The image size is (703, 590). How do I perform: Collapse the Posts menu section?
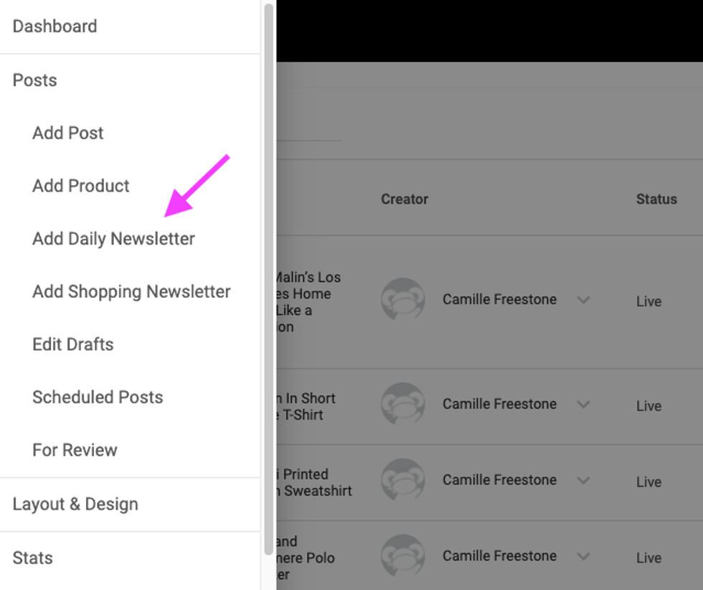pyautogui.click(x=34, y=80)
